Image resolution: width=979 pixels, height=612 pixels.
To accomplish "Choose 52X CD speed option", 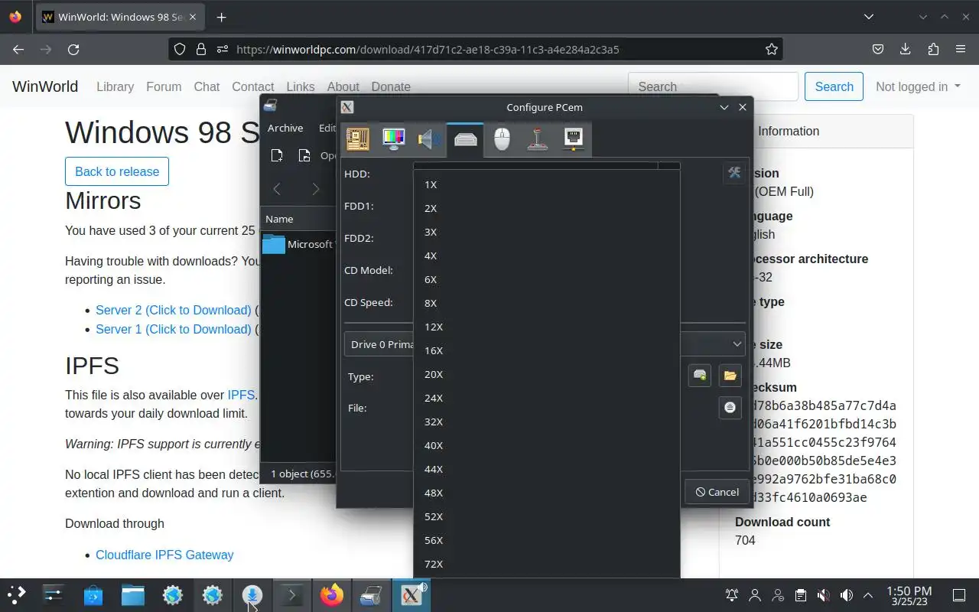I will 546,516.
